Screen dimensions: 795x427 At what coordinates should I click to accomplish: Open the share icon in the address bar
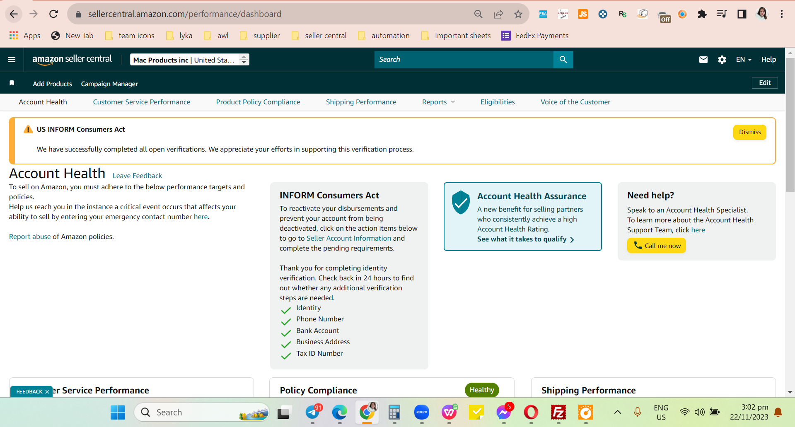(498, 14)
